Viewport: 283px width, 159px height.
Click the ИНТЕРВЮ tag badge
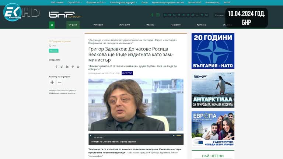tap(127, 73)
